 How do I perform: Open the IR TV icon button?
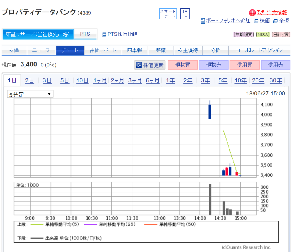[185, 14]
